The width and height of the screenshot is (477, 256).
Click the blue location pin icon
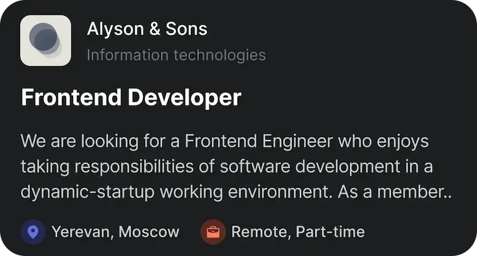coord(33,232)
